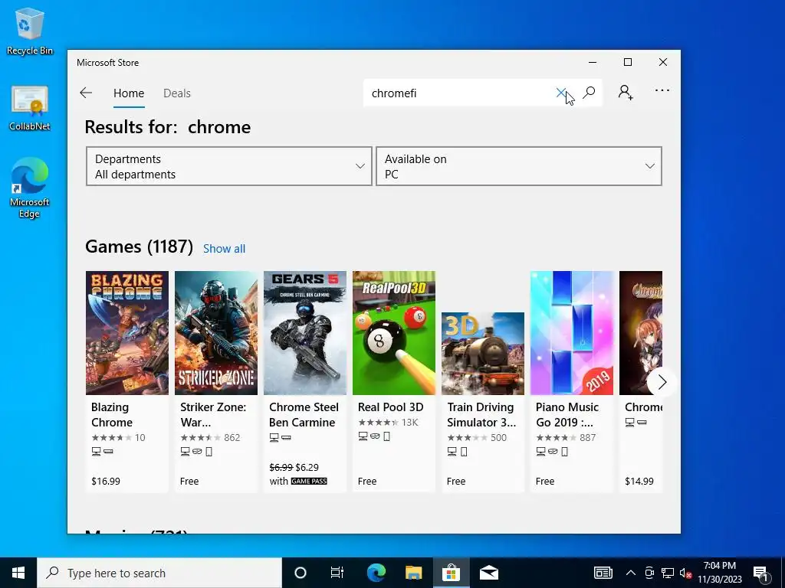Screen dimensions: 785x588
Task: Open File Explorer from the taskbar
Action: [413, 573]
